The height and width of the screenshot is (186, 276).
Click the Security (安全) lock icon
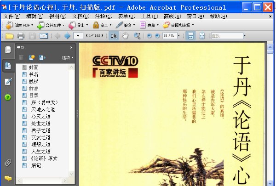[x=96, y=25]
